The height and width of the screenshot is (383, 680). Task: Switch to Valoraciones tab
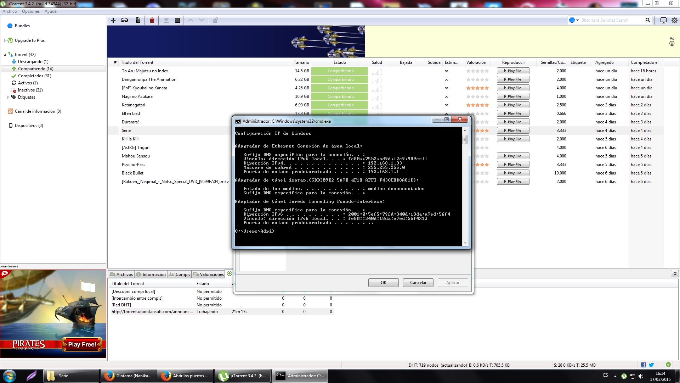click(208, 274)
